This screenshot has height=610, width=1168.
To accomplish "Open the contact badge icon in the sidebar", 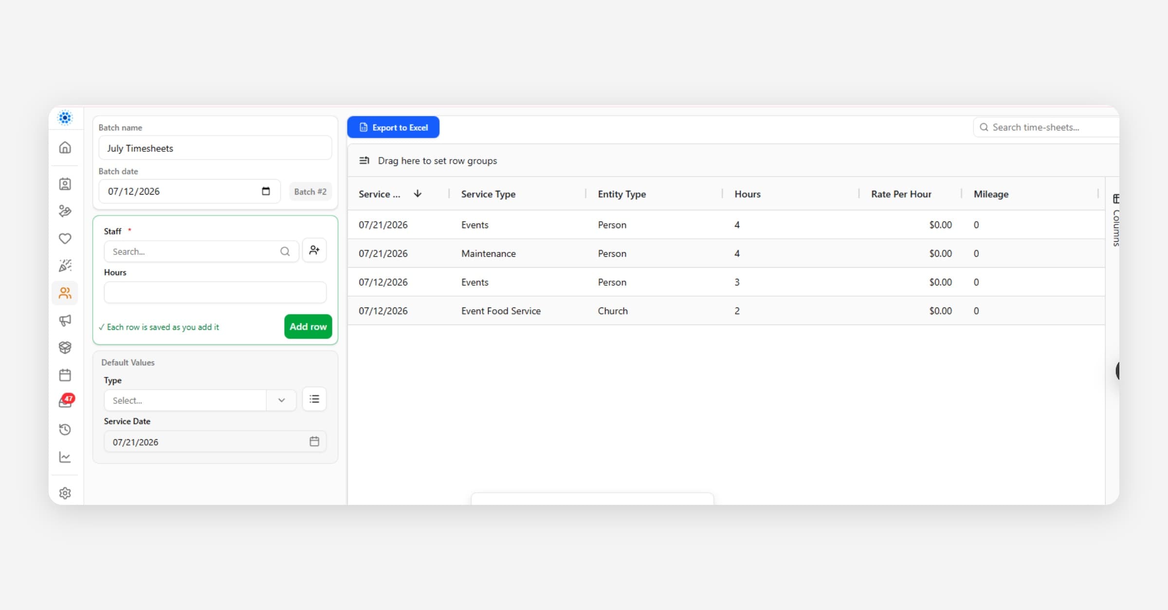I will (65, 184).
